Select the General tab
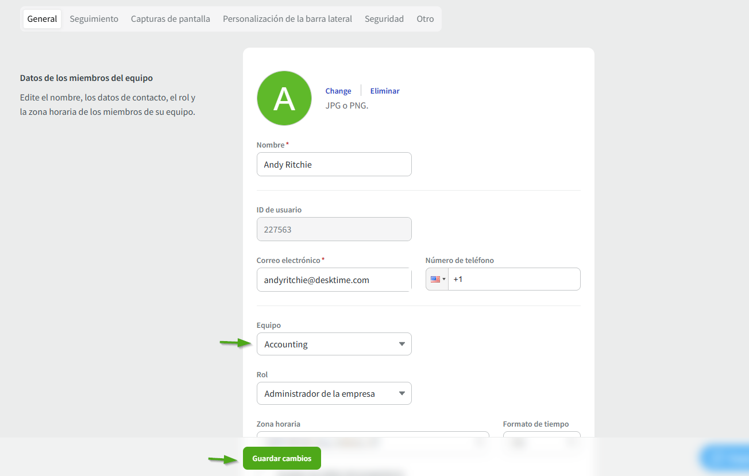 43,19
